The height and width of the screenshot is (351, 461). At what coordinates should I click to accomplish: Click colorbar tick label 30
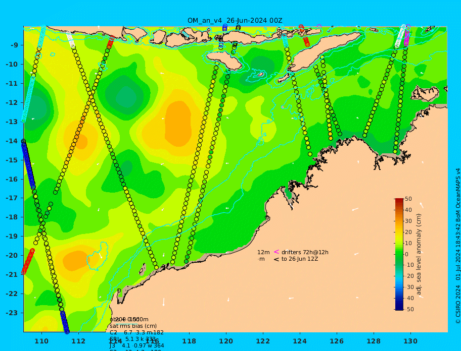pyautogui.click(x=408, y=221)
